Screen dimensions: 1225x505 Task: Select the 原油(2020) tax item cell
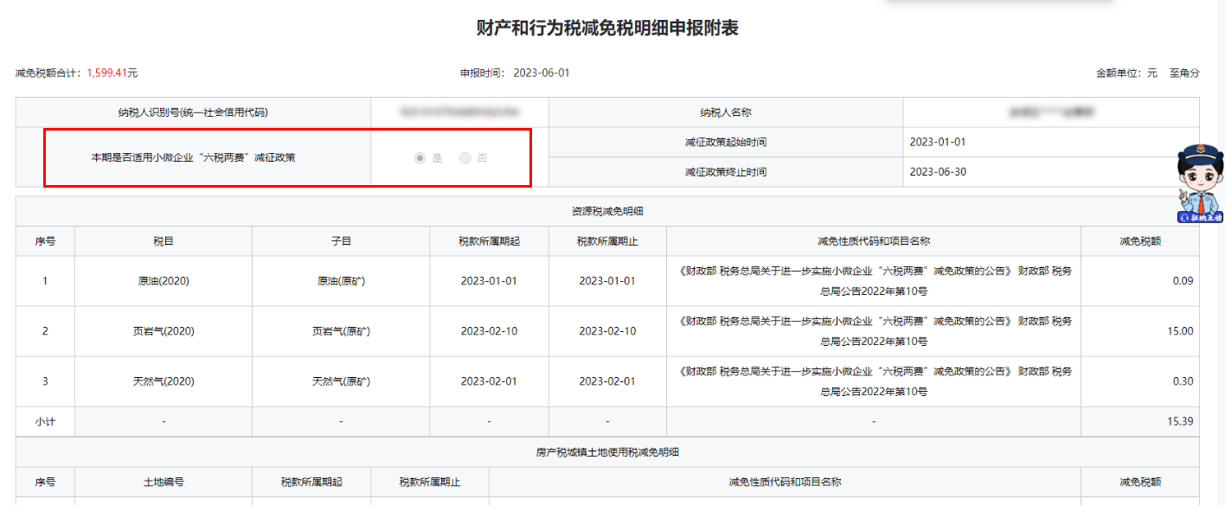pyautogui.click(x=164, y=281)
